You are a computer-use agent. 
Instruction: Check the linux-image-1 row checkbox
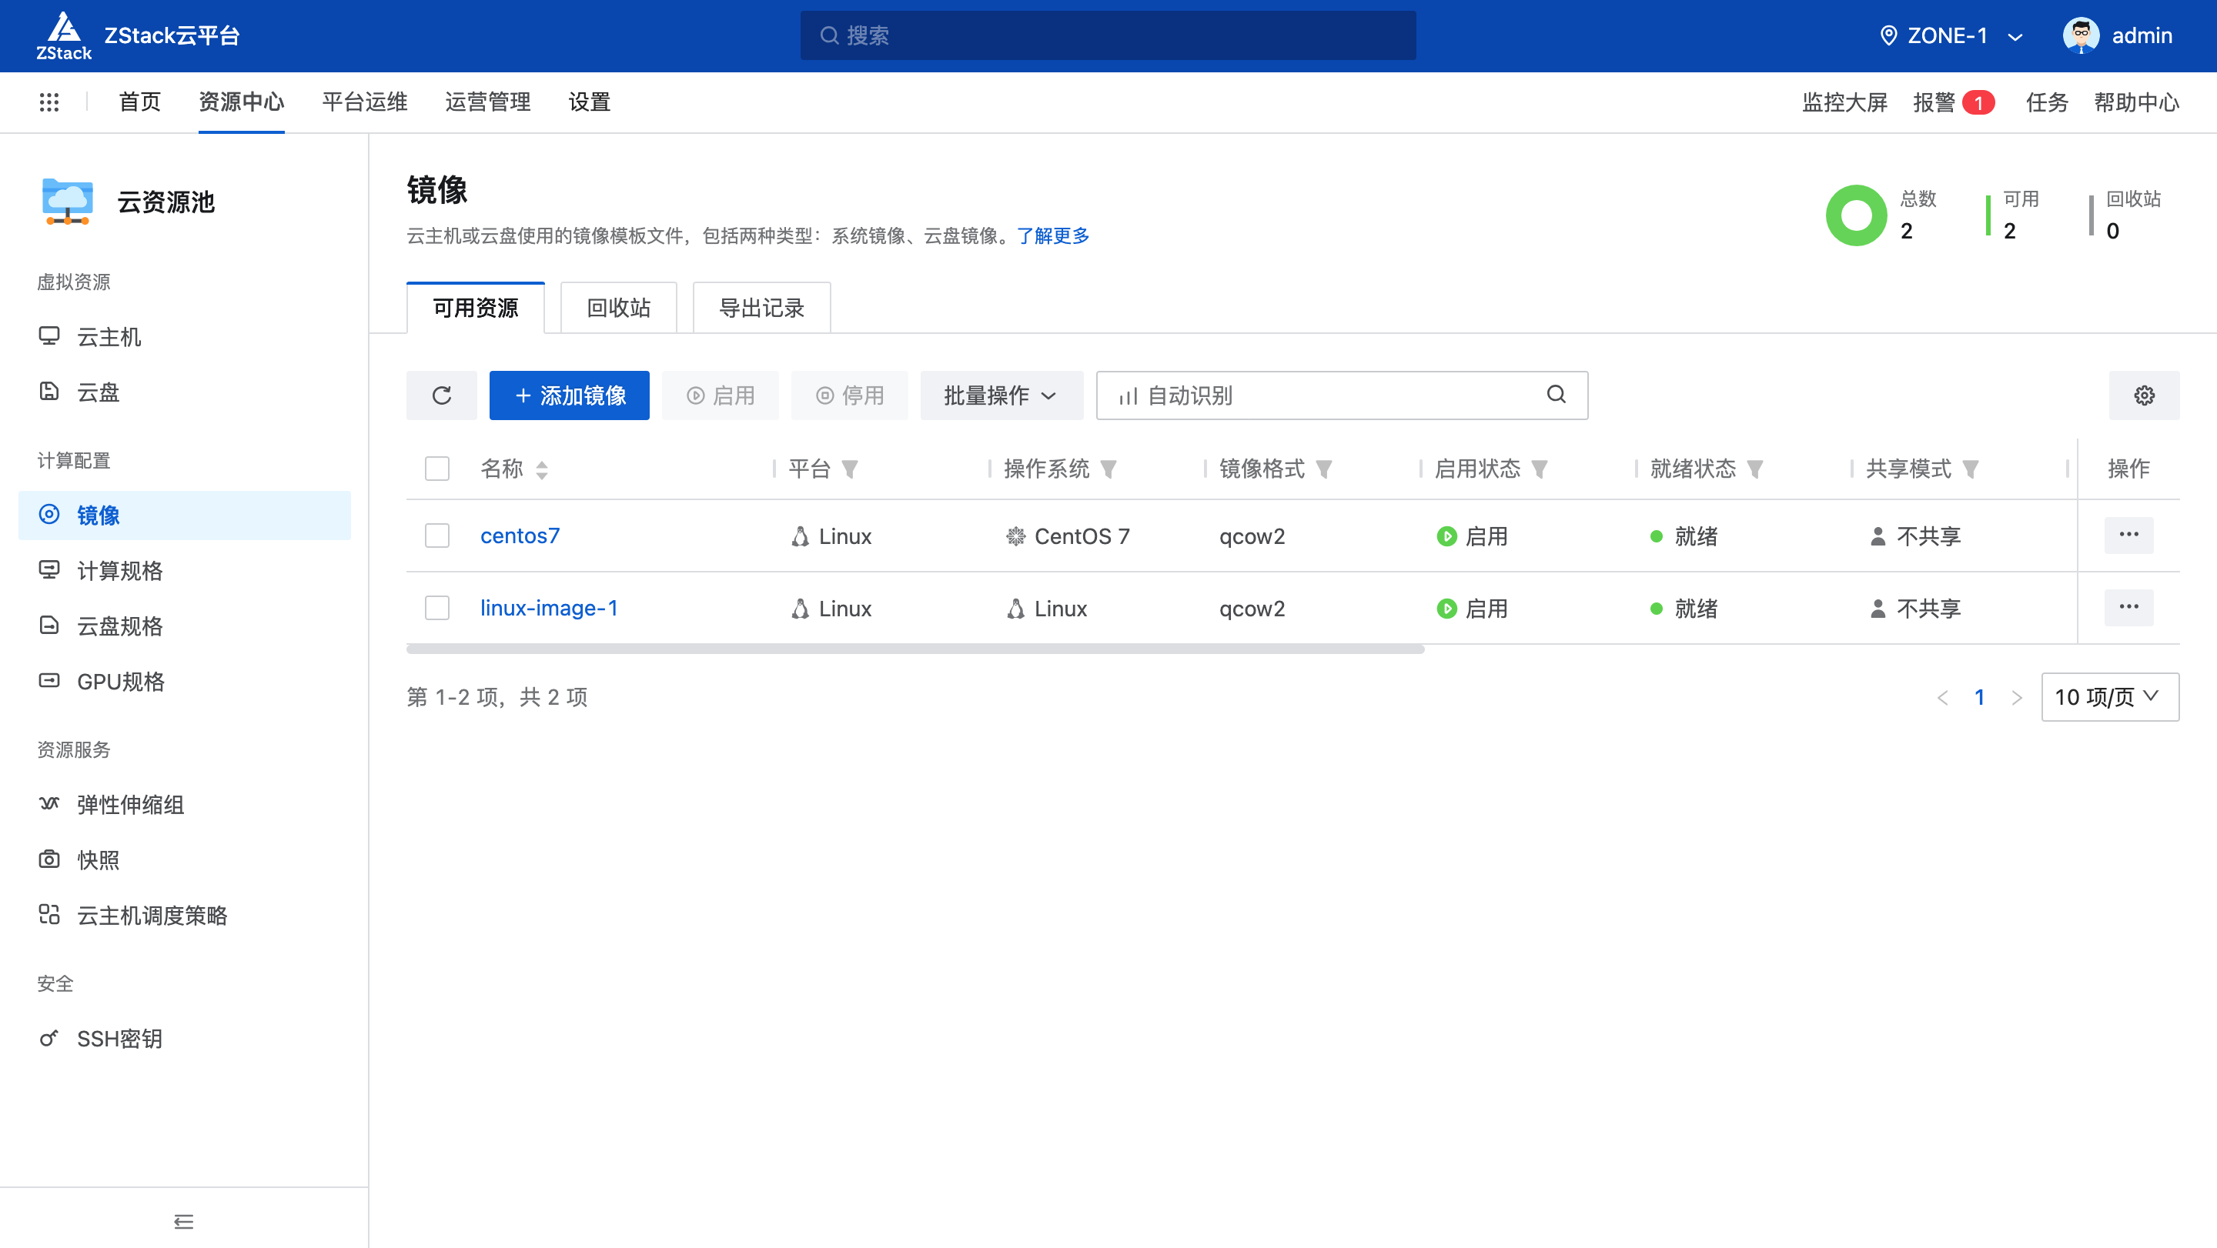coord(437,608)
